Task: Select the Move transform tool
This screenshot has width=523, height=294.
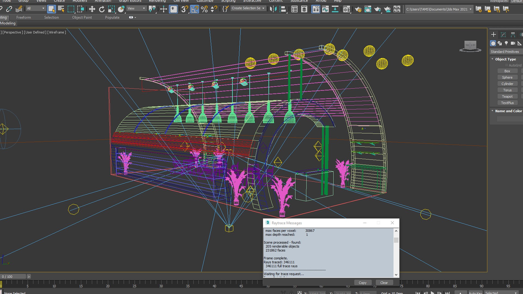Action: 92,9
